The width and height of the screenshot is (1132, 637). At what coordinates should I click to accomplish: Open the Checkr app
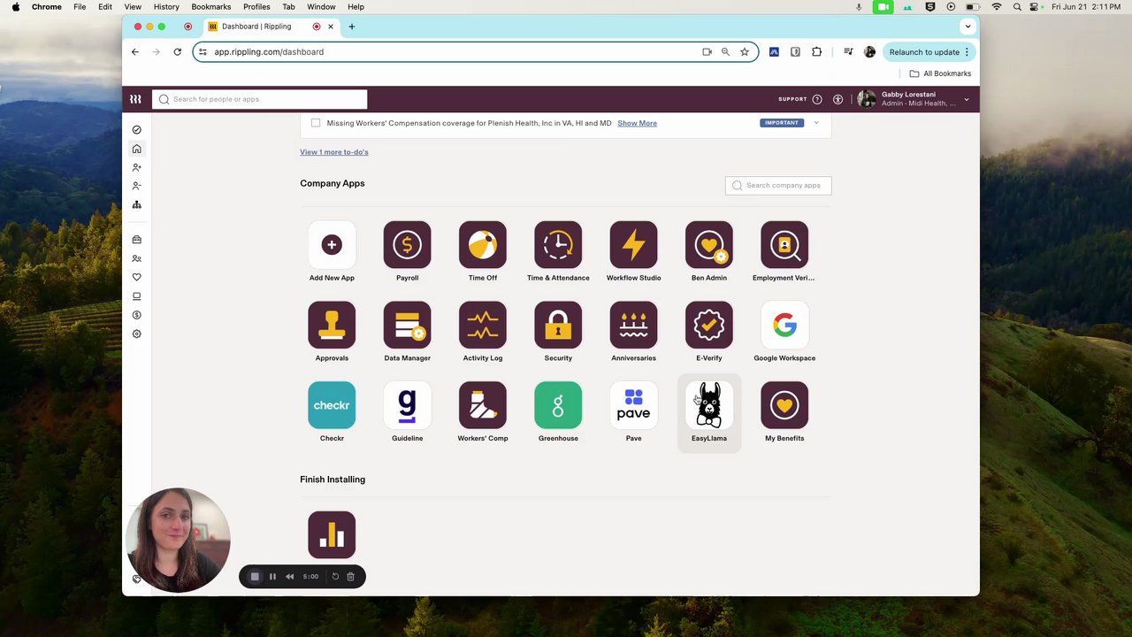coord(332,405)
